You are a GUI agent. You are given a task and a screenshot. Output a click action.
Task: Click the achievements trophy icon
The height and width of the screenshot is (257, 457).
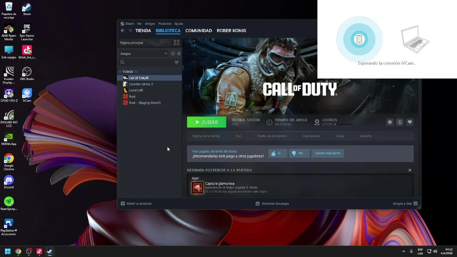click(317, 122)
